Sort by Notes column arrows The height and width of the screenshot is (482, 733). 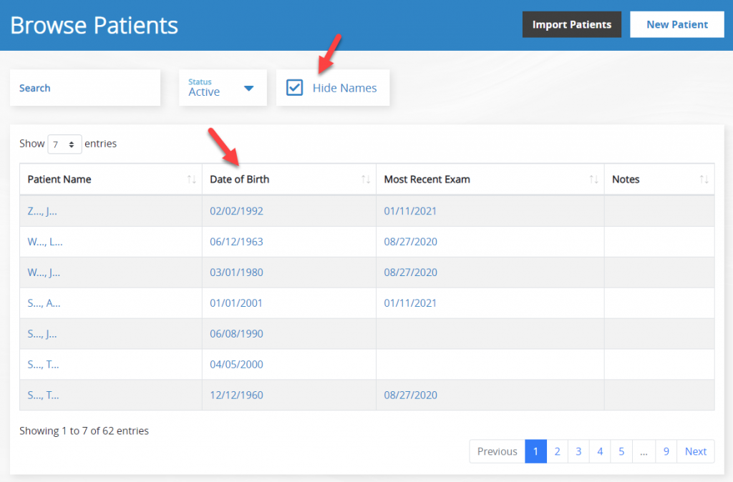704,179
